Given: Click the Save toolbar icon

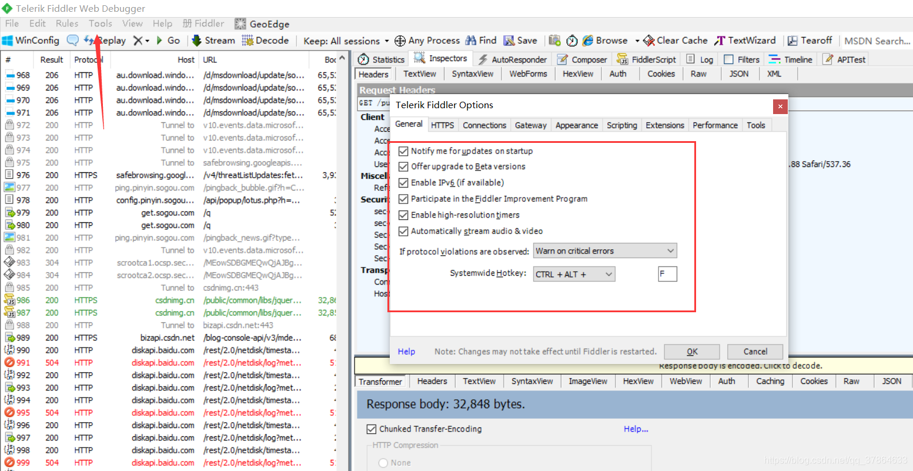Looking at the screenshot, I should pyautogui.click(x=509, y=41).
